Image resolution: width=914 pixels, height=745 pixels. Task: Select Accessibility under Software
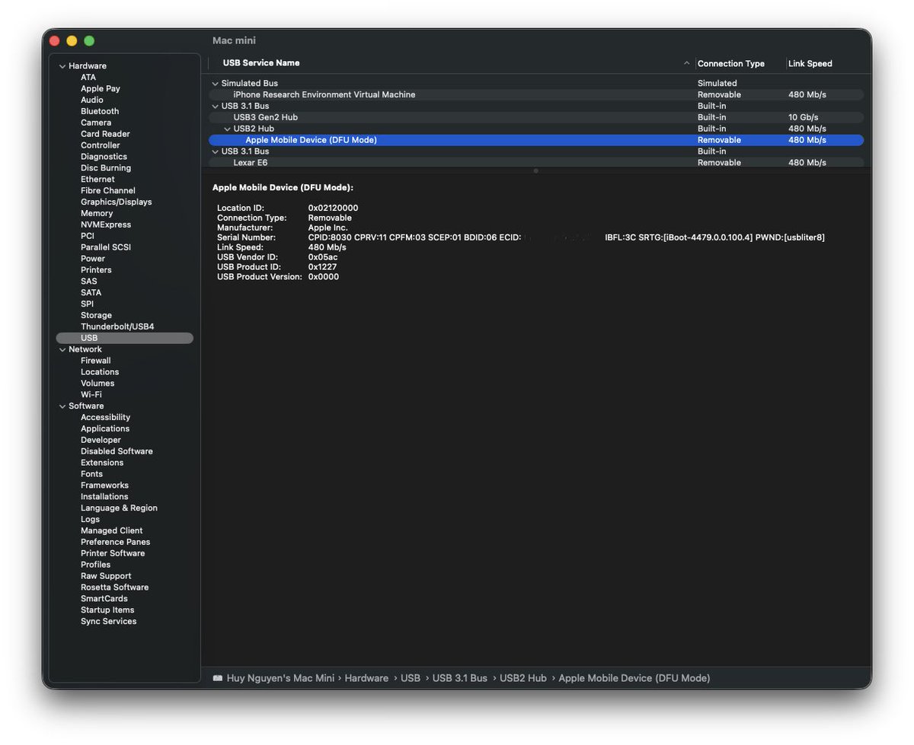coord(105,418)
